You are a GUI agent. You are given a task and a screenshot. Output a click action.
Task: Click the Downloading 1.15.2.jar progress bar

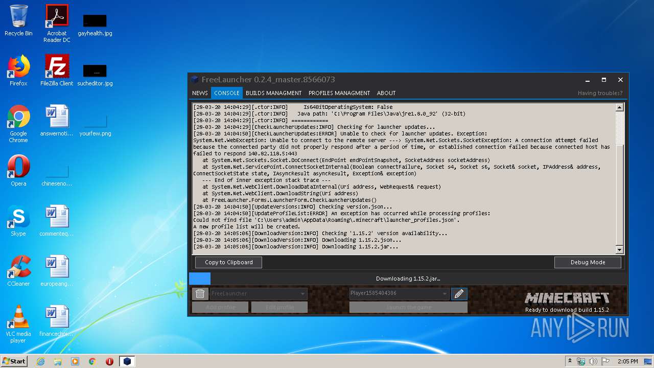[408, 279]
